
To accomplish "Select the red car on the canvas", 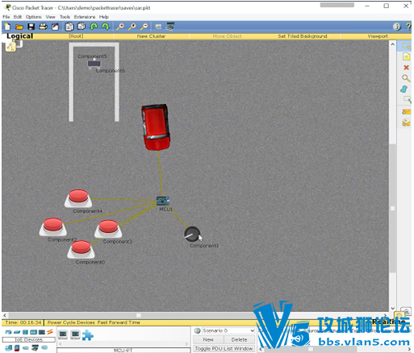I will pyautogui.click(x=156, y=127).
